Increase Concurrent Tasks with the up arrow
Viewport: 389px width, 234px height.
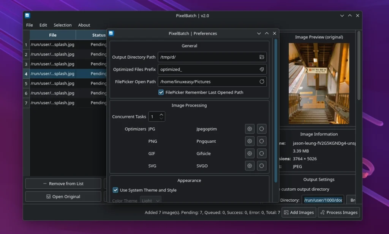point(161,114)
